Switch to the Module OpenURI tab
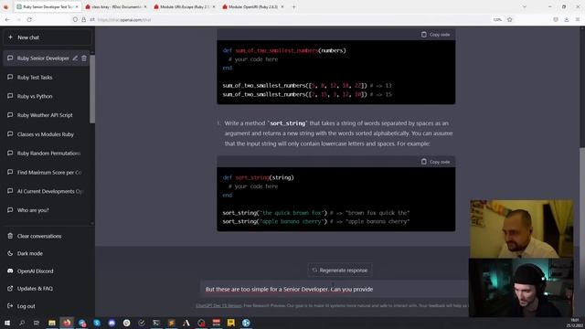Viewport: 585px width, 329px height. tap(253, 6)
